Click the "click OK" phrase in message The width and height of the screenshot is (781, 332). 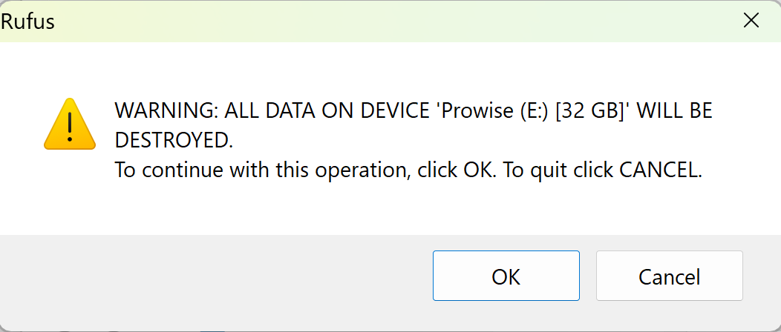click(456, 170)
